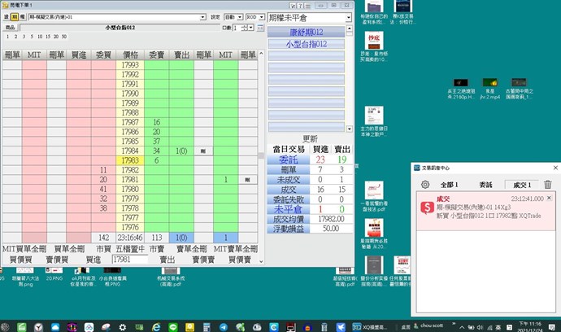Select the 期 product type toggle

tap(15, 16)
